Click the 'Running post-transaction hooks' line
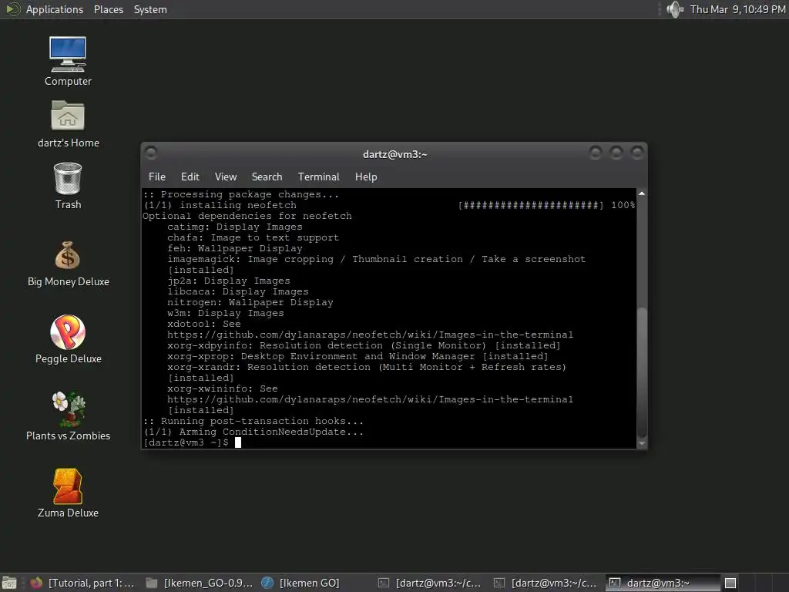The image size is (789, 592). [253, 421]
